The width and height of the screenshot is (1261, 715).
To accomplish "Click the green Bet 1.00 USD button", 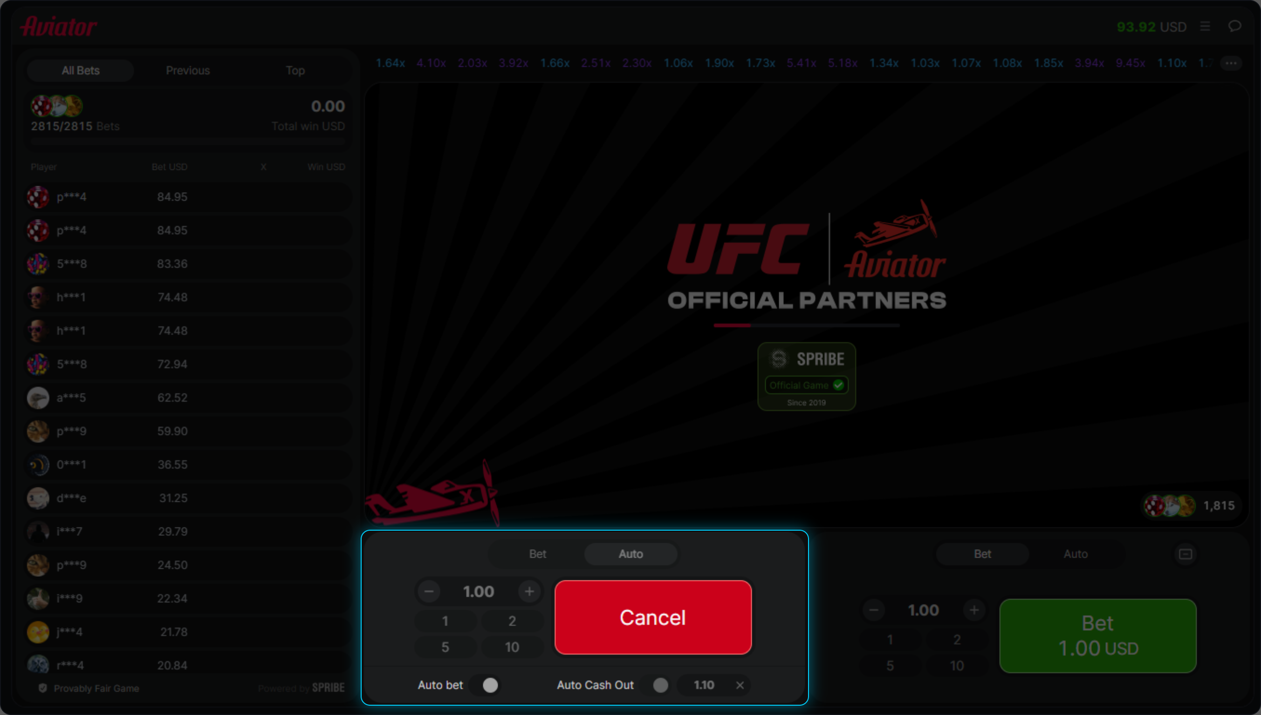I will tap(1098, 635).
